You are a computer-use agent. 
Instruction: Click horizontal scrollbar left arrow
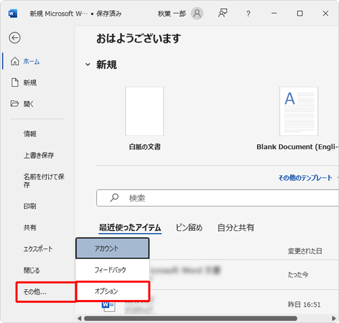(x=79, y=318)
